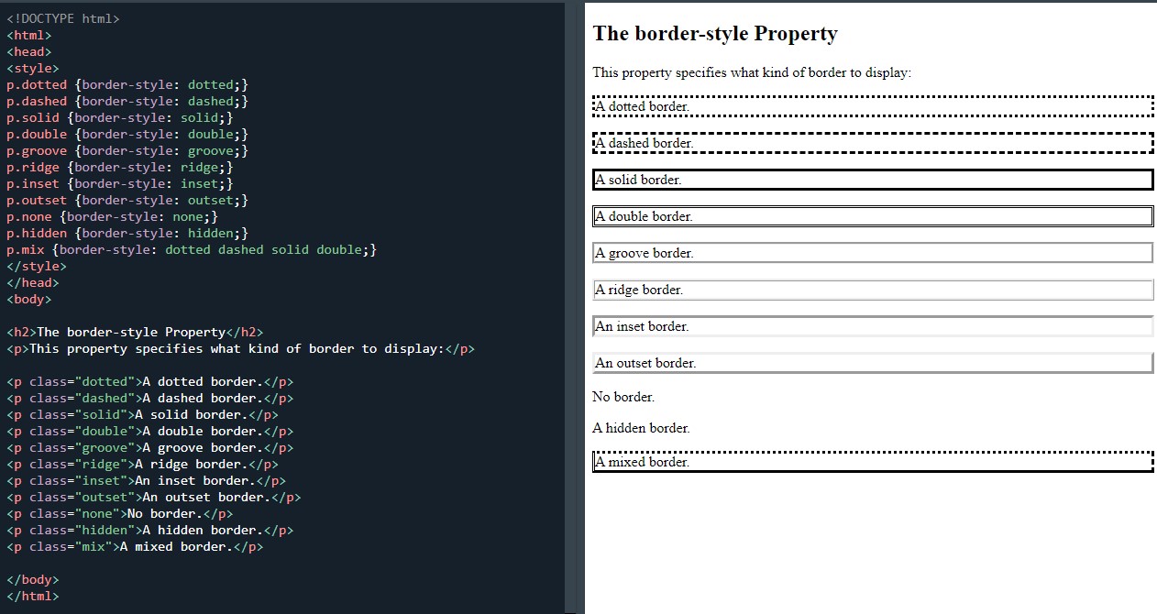Click the p.solid CSS rule line

120,117
